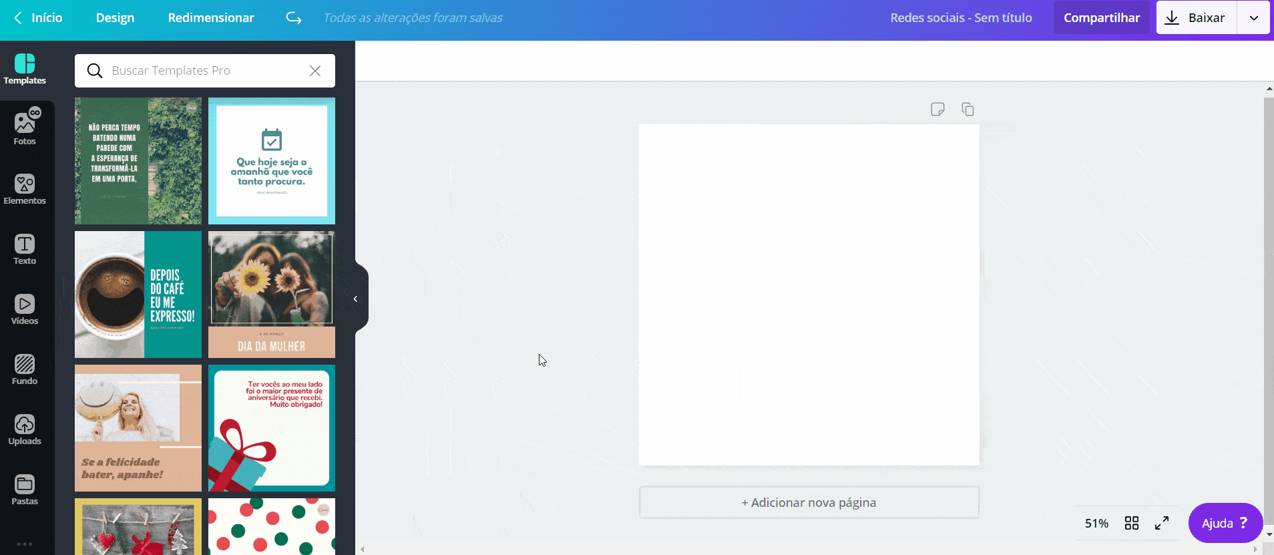This screenshot has height=555, width=1274.
Task: Click the Compartilhar button
Action: 1102,18
